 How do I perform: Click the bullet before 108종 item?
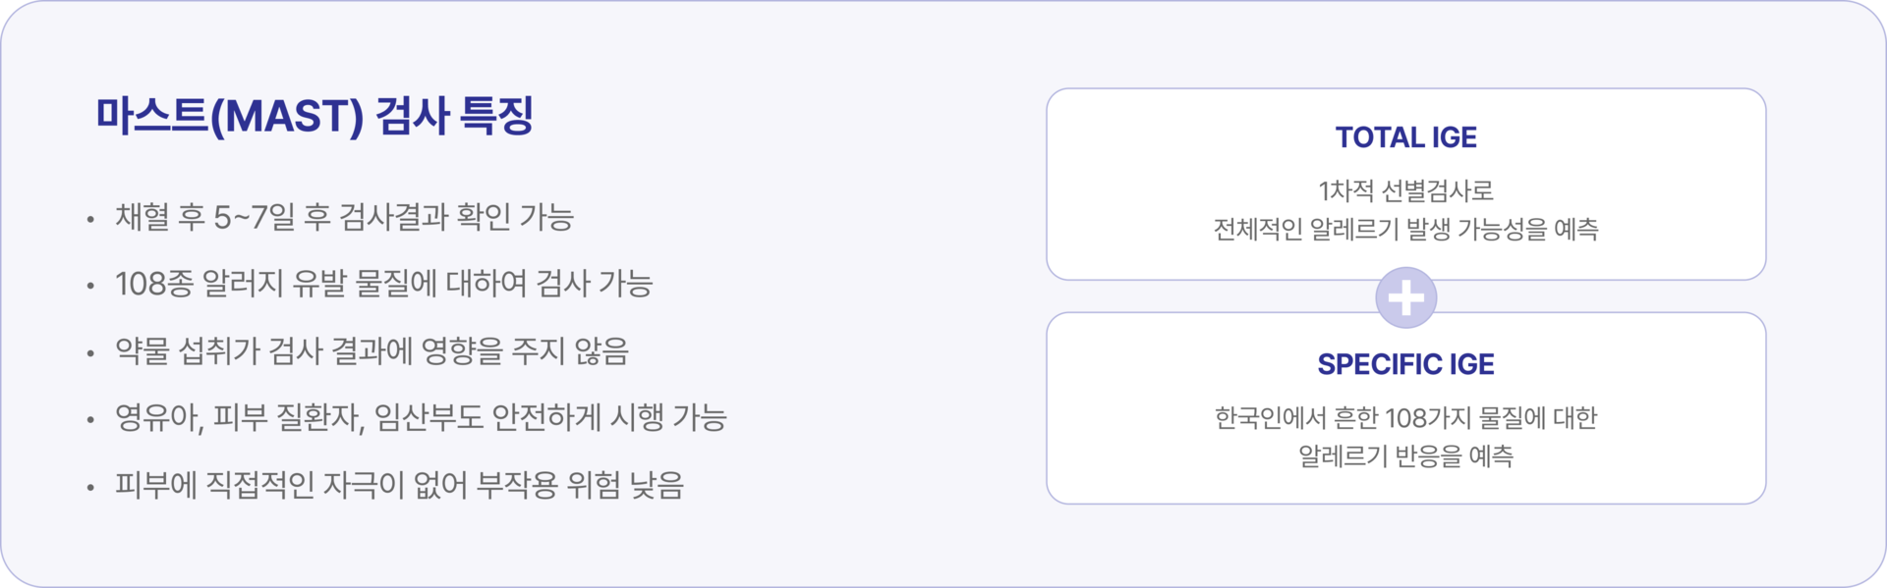(90, 287)
